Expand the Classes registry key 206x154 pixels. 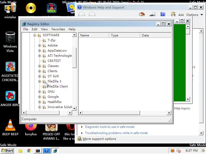tap(39, 66)
